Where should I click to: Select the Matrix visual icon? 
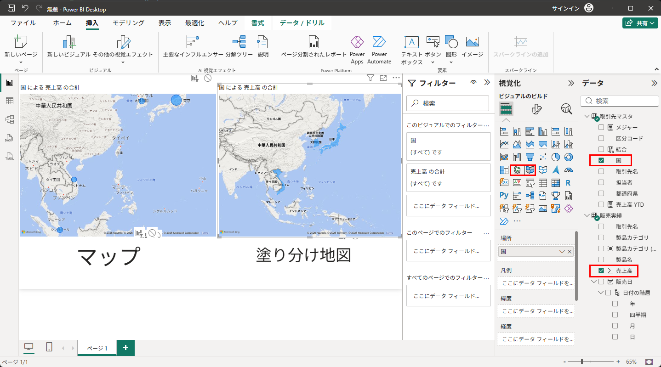(556, 183)
